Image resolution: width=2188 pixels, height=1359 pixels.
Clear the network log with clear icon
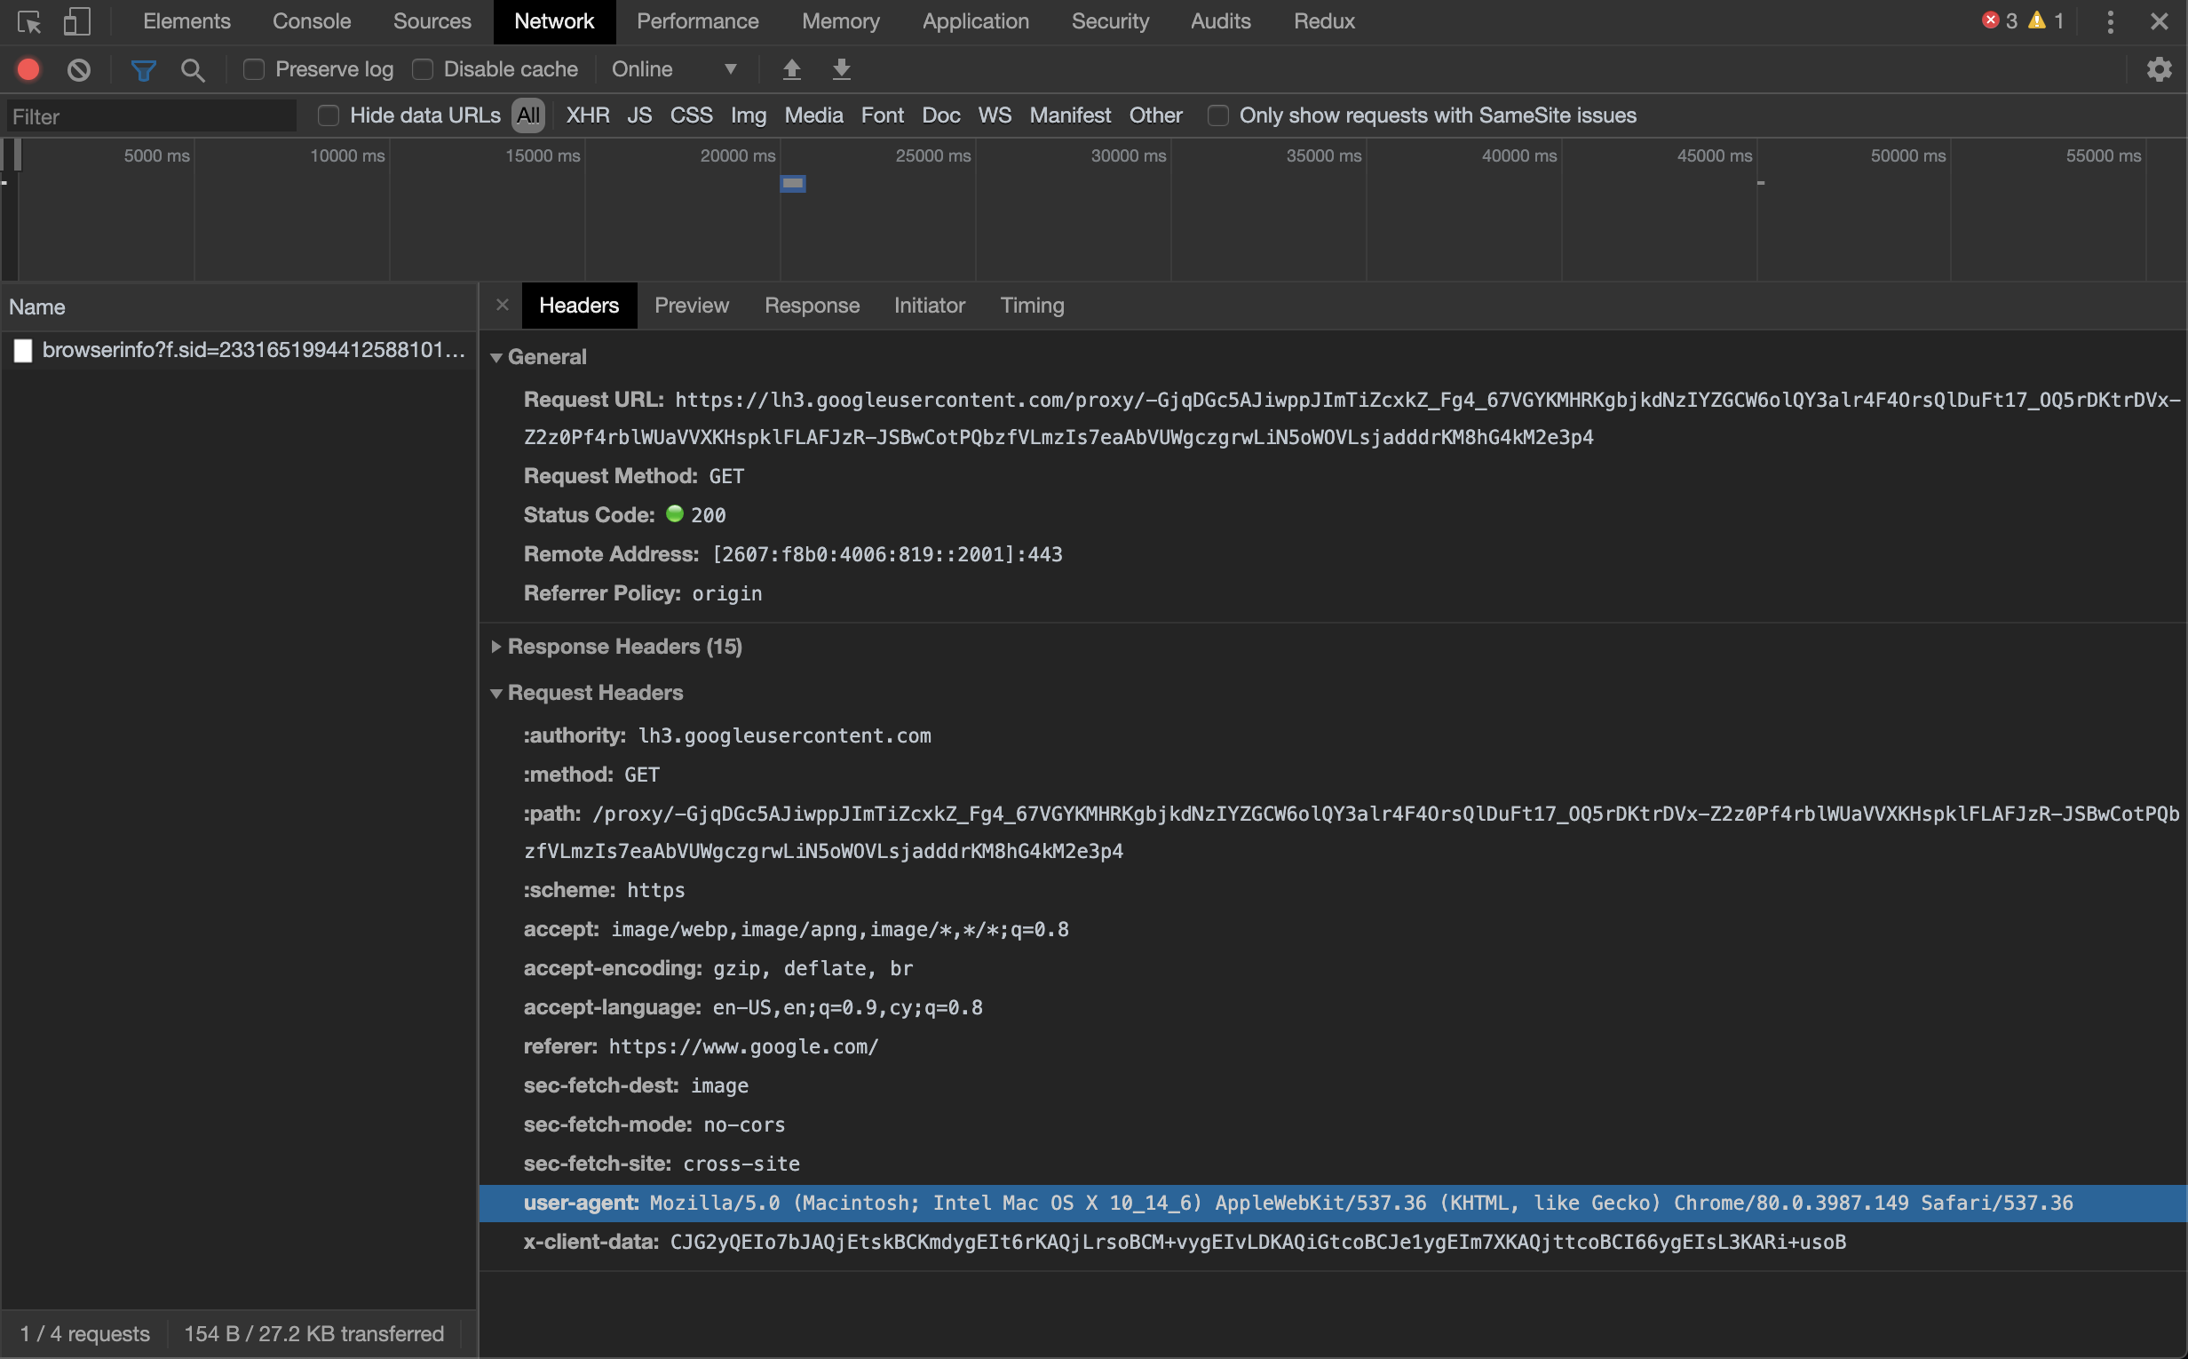point(79,69)
